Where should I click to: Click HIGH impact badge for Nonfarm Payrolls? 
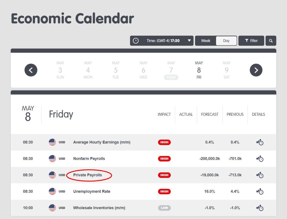coord(164,159)
